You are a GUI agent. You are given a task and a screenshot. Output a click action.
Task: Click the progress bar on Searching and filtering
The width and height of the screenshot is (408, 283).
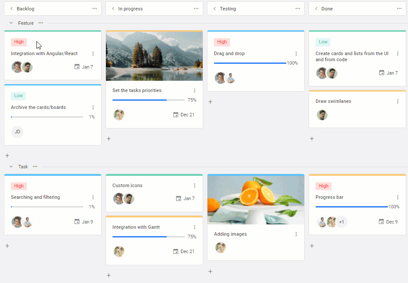tap(47, 207)
